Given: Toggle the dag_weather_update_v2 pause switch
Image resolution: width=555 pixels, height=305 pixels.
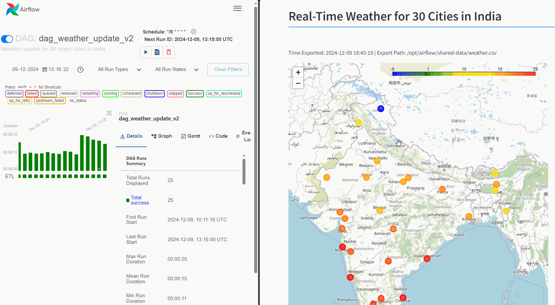Looking at the screenshot, I should tap(7, 39).
